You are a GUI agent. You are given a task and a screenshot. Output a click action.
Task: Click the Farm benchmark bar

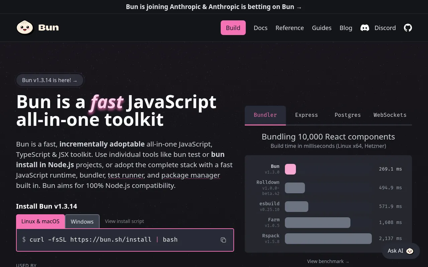point(318,223)
